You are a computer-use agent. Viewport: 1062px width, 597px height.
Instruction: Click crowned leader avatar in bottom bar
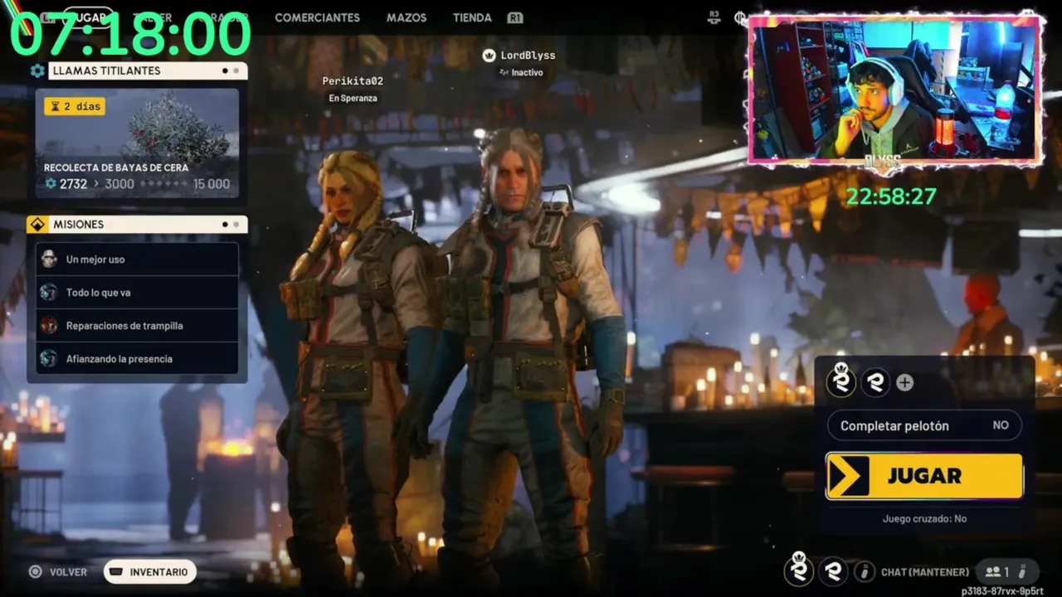tap(799, 570)
